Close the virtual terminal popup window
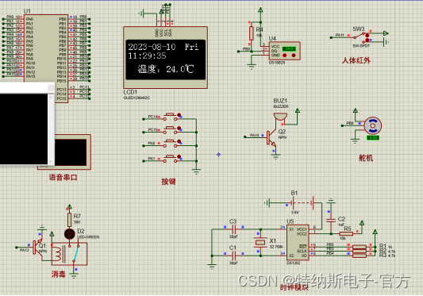The image size is (423, 296). pyautogui.click(x=51, y=88)
